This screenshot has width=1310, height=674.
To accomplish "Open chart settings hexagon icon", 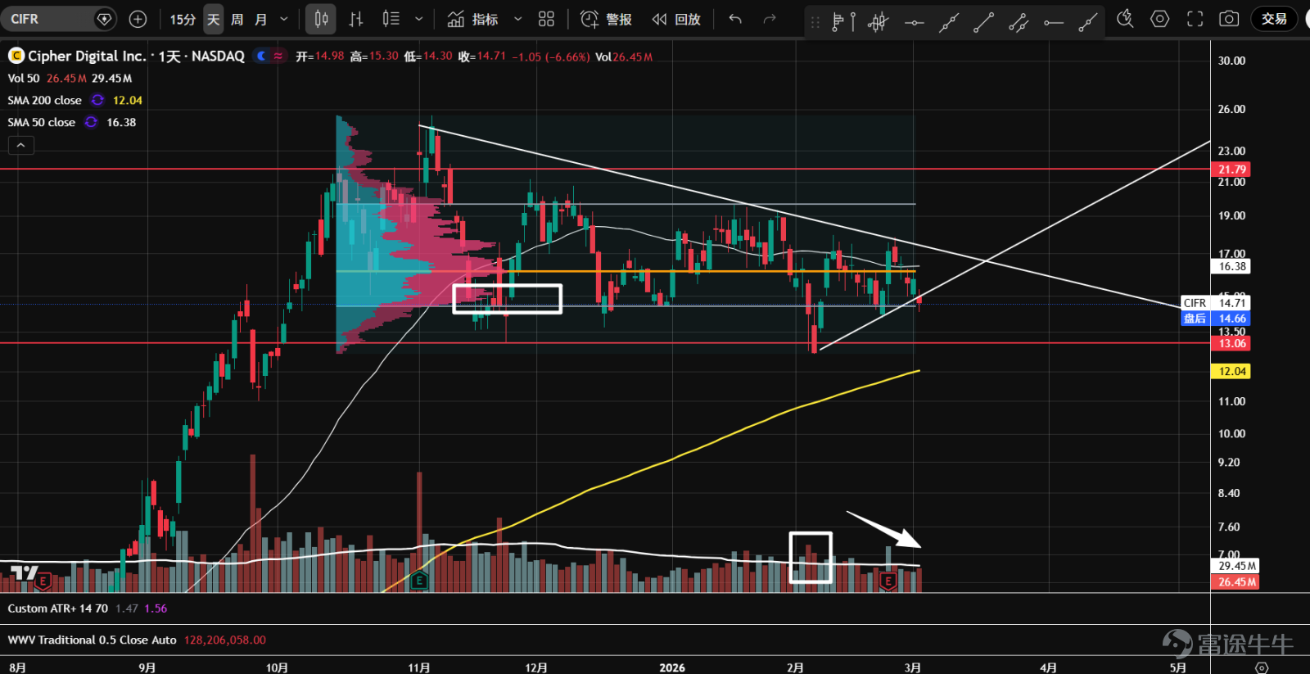I will (1160, 19).
